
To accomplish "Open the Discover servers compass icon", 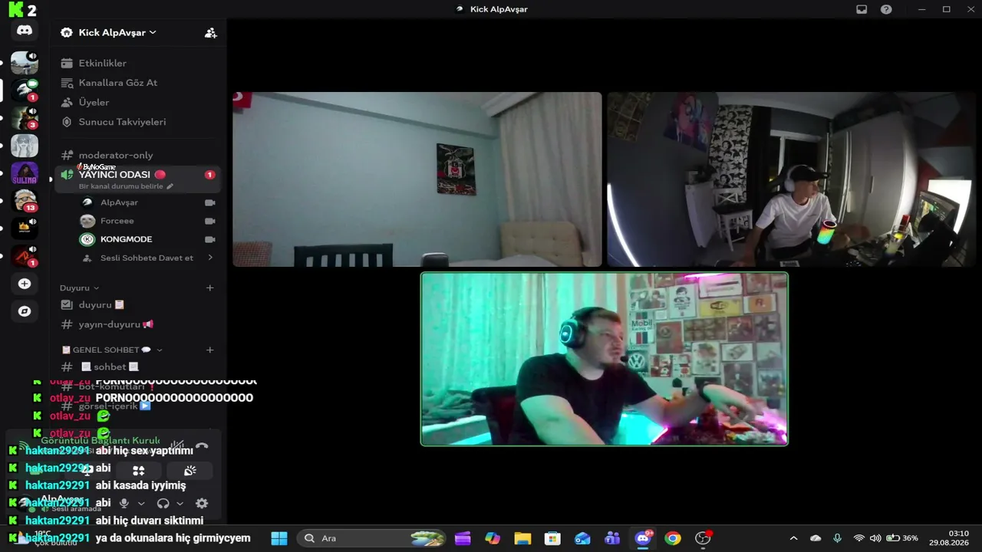I will coord(25,311).
